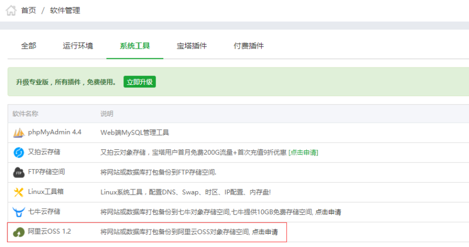Viewport: 469px width, 247px height.
Task: Click the home icon in breadcrumb
Action: click(11, 10)
